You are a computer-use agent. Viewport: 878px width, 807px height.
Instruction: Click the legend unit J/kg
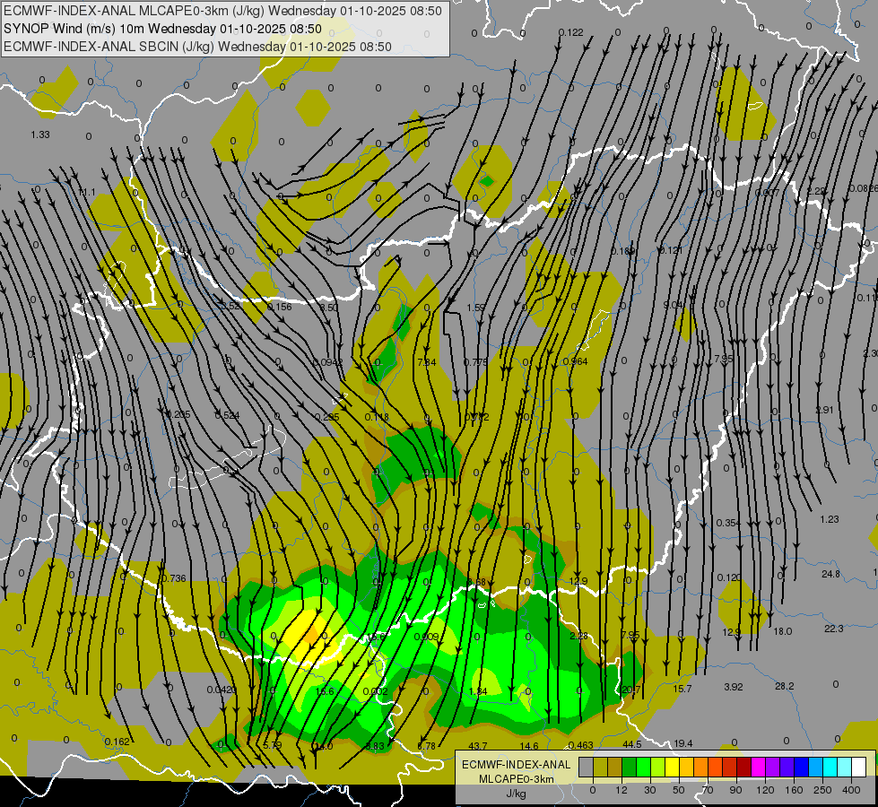click(516, 794)
